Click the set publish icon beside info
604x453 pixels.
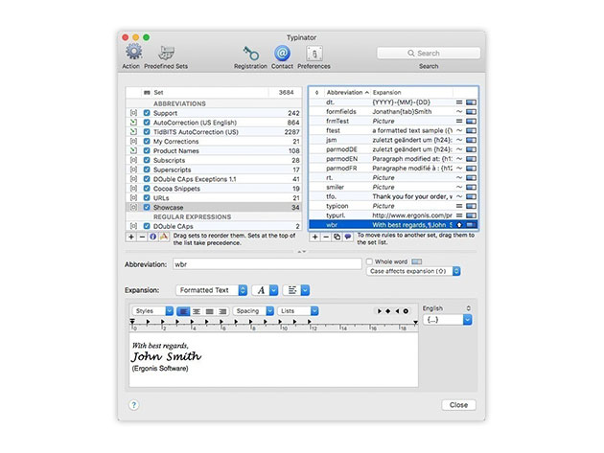pyautogui.click(x=164, y=237)
